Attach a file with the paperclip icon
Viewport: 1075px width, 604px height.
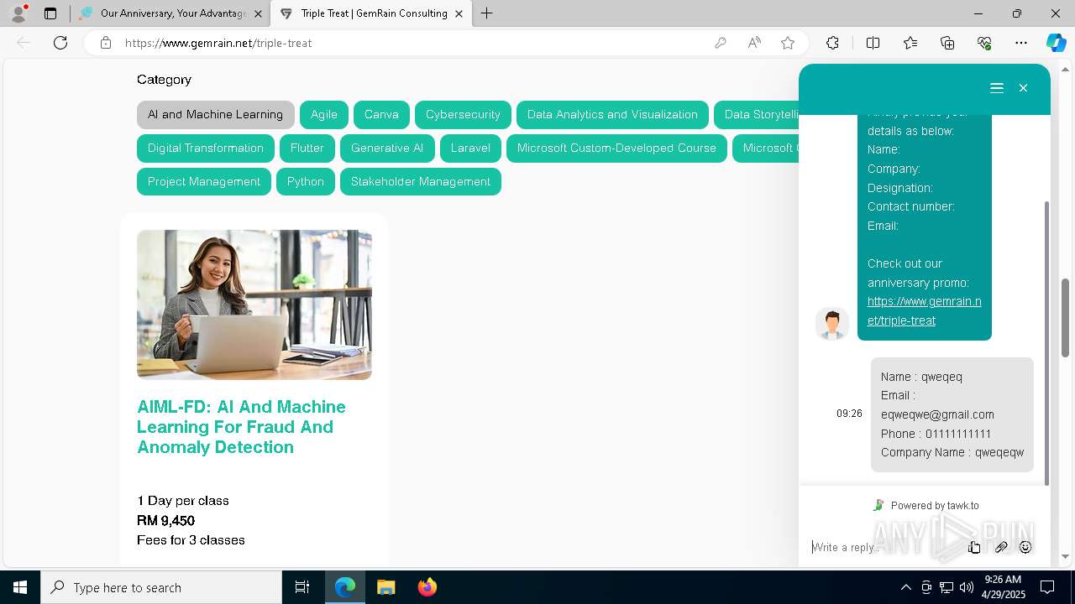1001,547
